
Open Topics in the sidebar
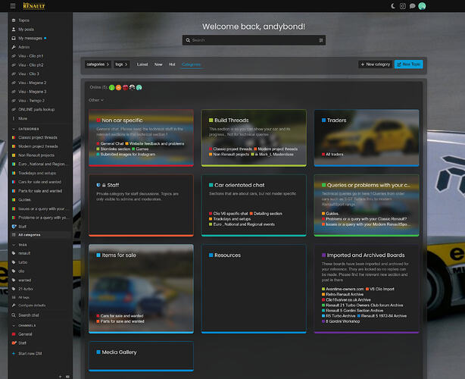[23, 20]
